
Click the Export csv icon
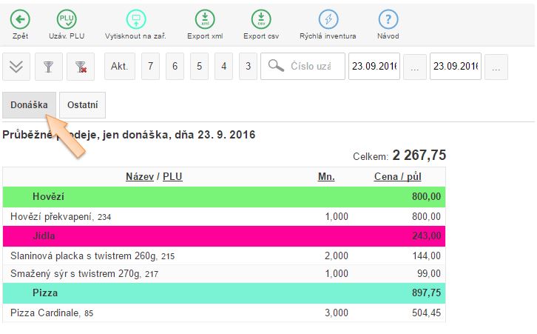pos(260,19)
